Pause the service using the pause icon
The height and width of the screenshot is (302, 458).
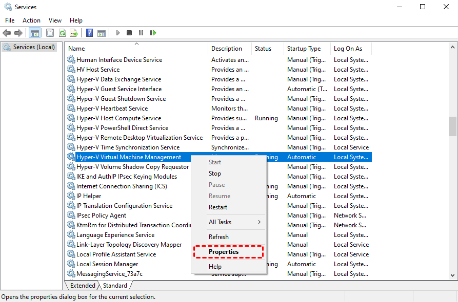[141, 32]
